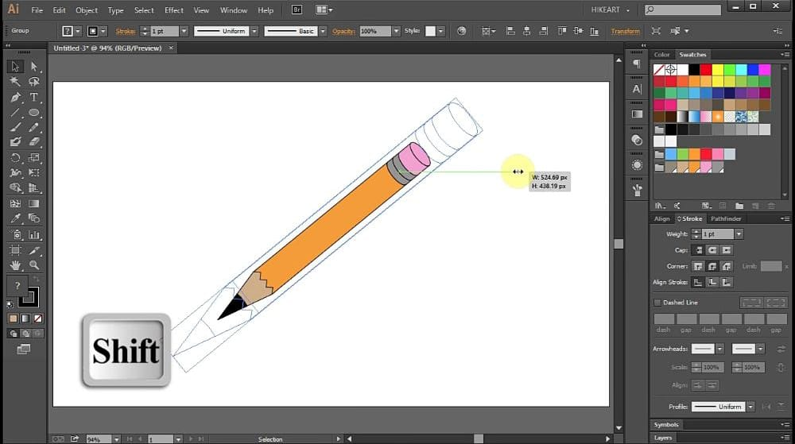The image size is (795, 444).
Task: Open the HIKEART workspace switcher
Action: click(x=611, y=10)
